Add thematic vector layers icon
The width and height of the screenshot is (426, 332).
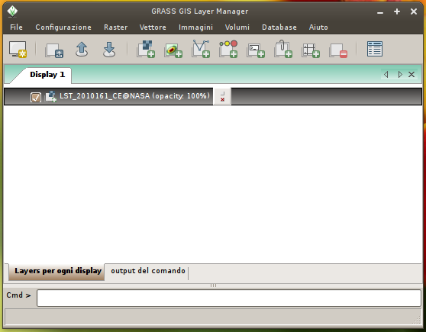(x=228, y=49)
